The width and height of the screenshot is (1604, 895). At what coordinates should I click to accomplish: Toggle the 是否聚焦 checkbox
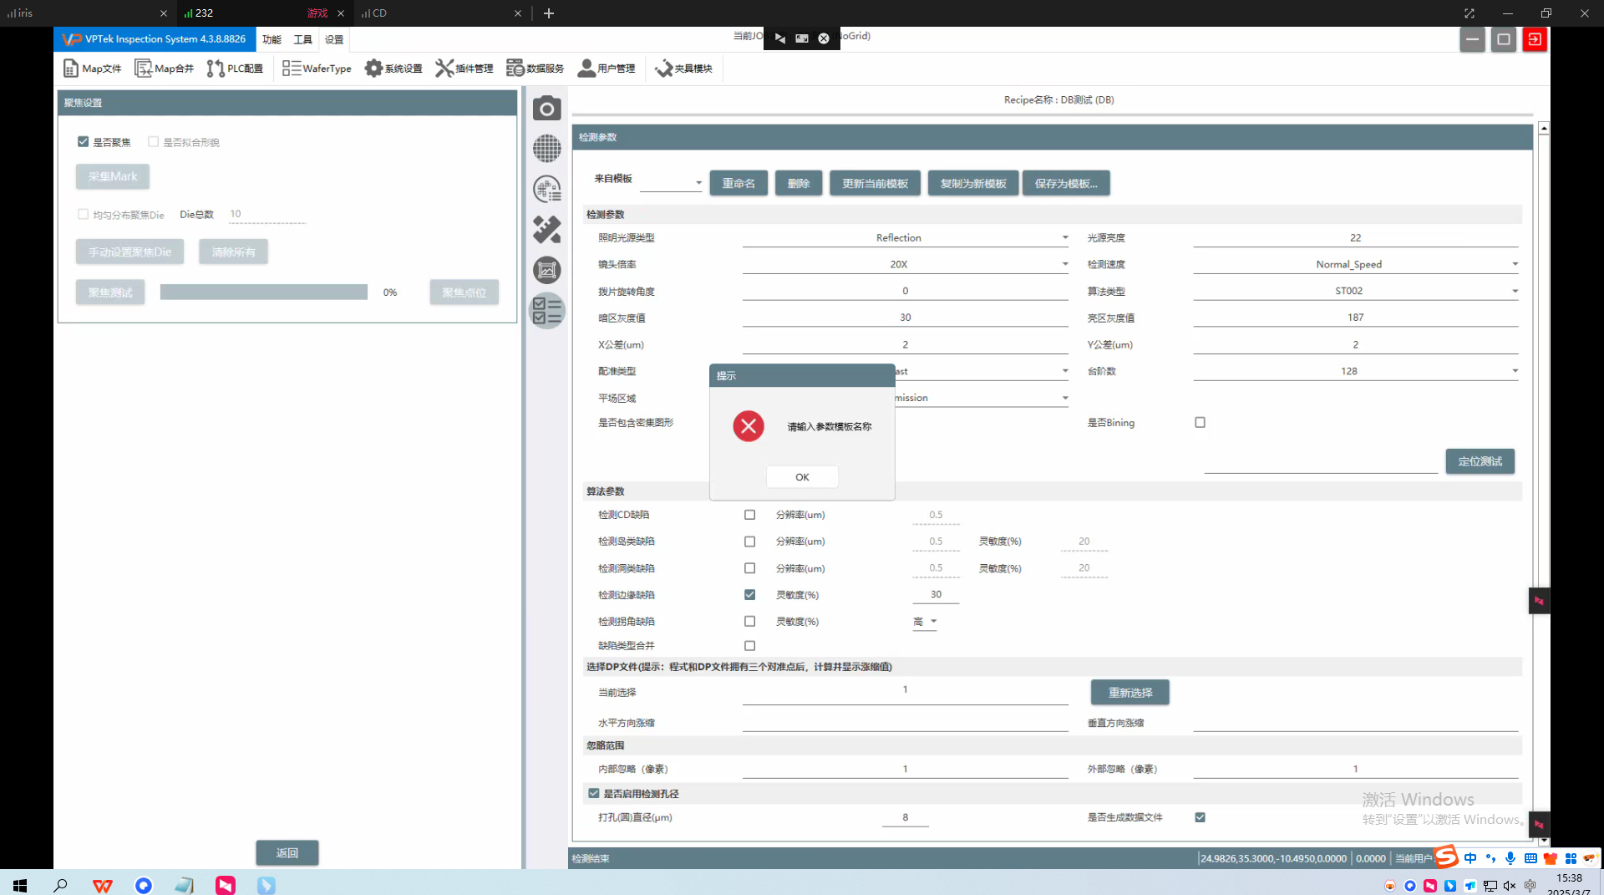[84, 142]
